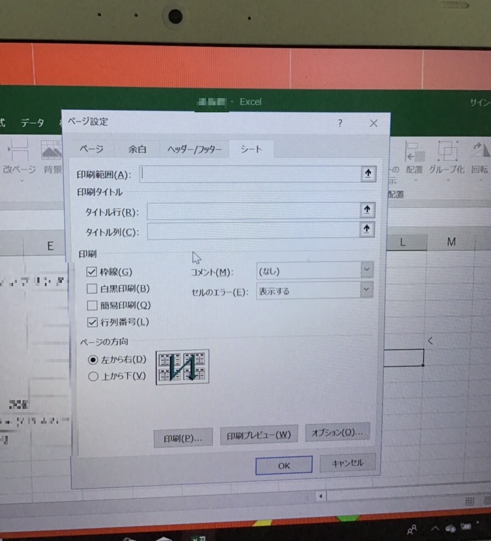Click the range selector icon for タイトル行

click(367, 210)
